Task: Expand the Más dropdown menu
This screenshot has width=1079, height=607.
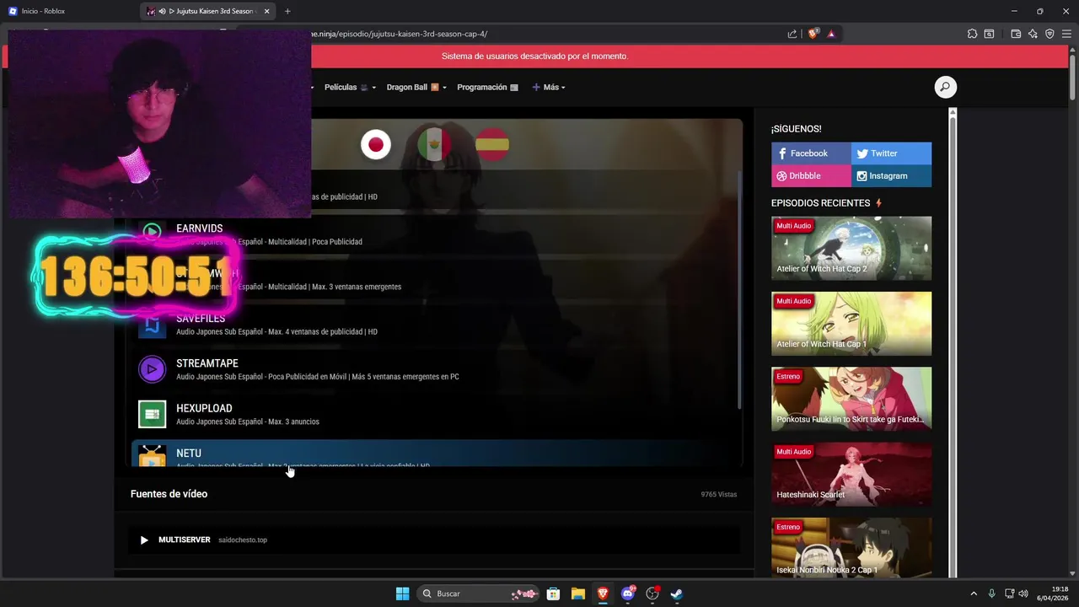Action: click(x=549, y=87)
